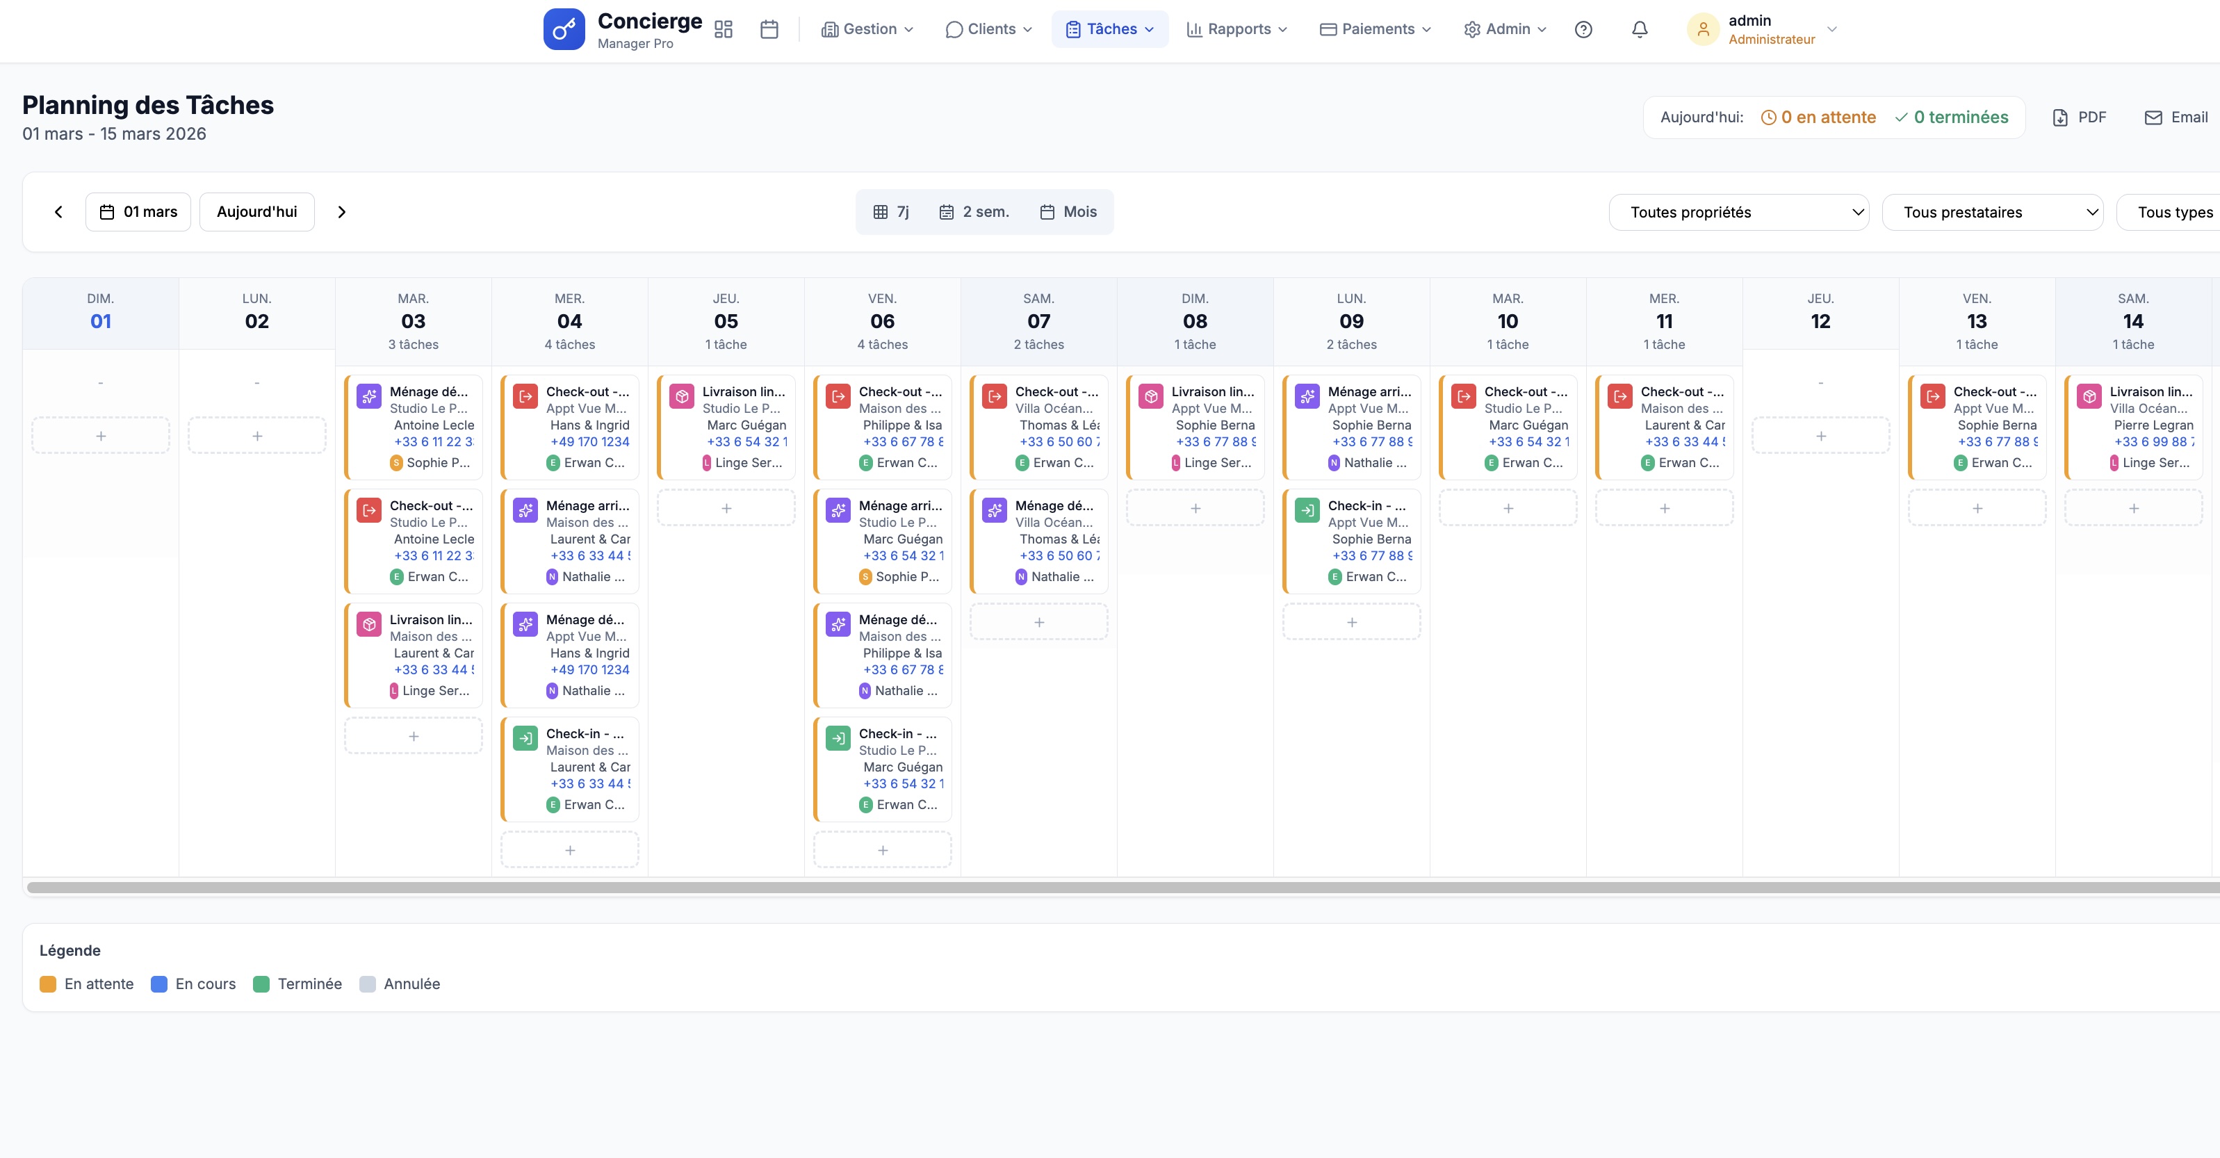Click the Aujourd'hui button

[x=256, y=211]
